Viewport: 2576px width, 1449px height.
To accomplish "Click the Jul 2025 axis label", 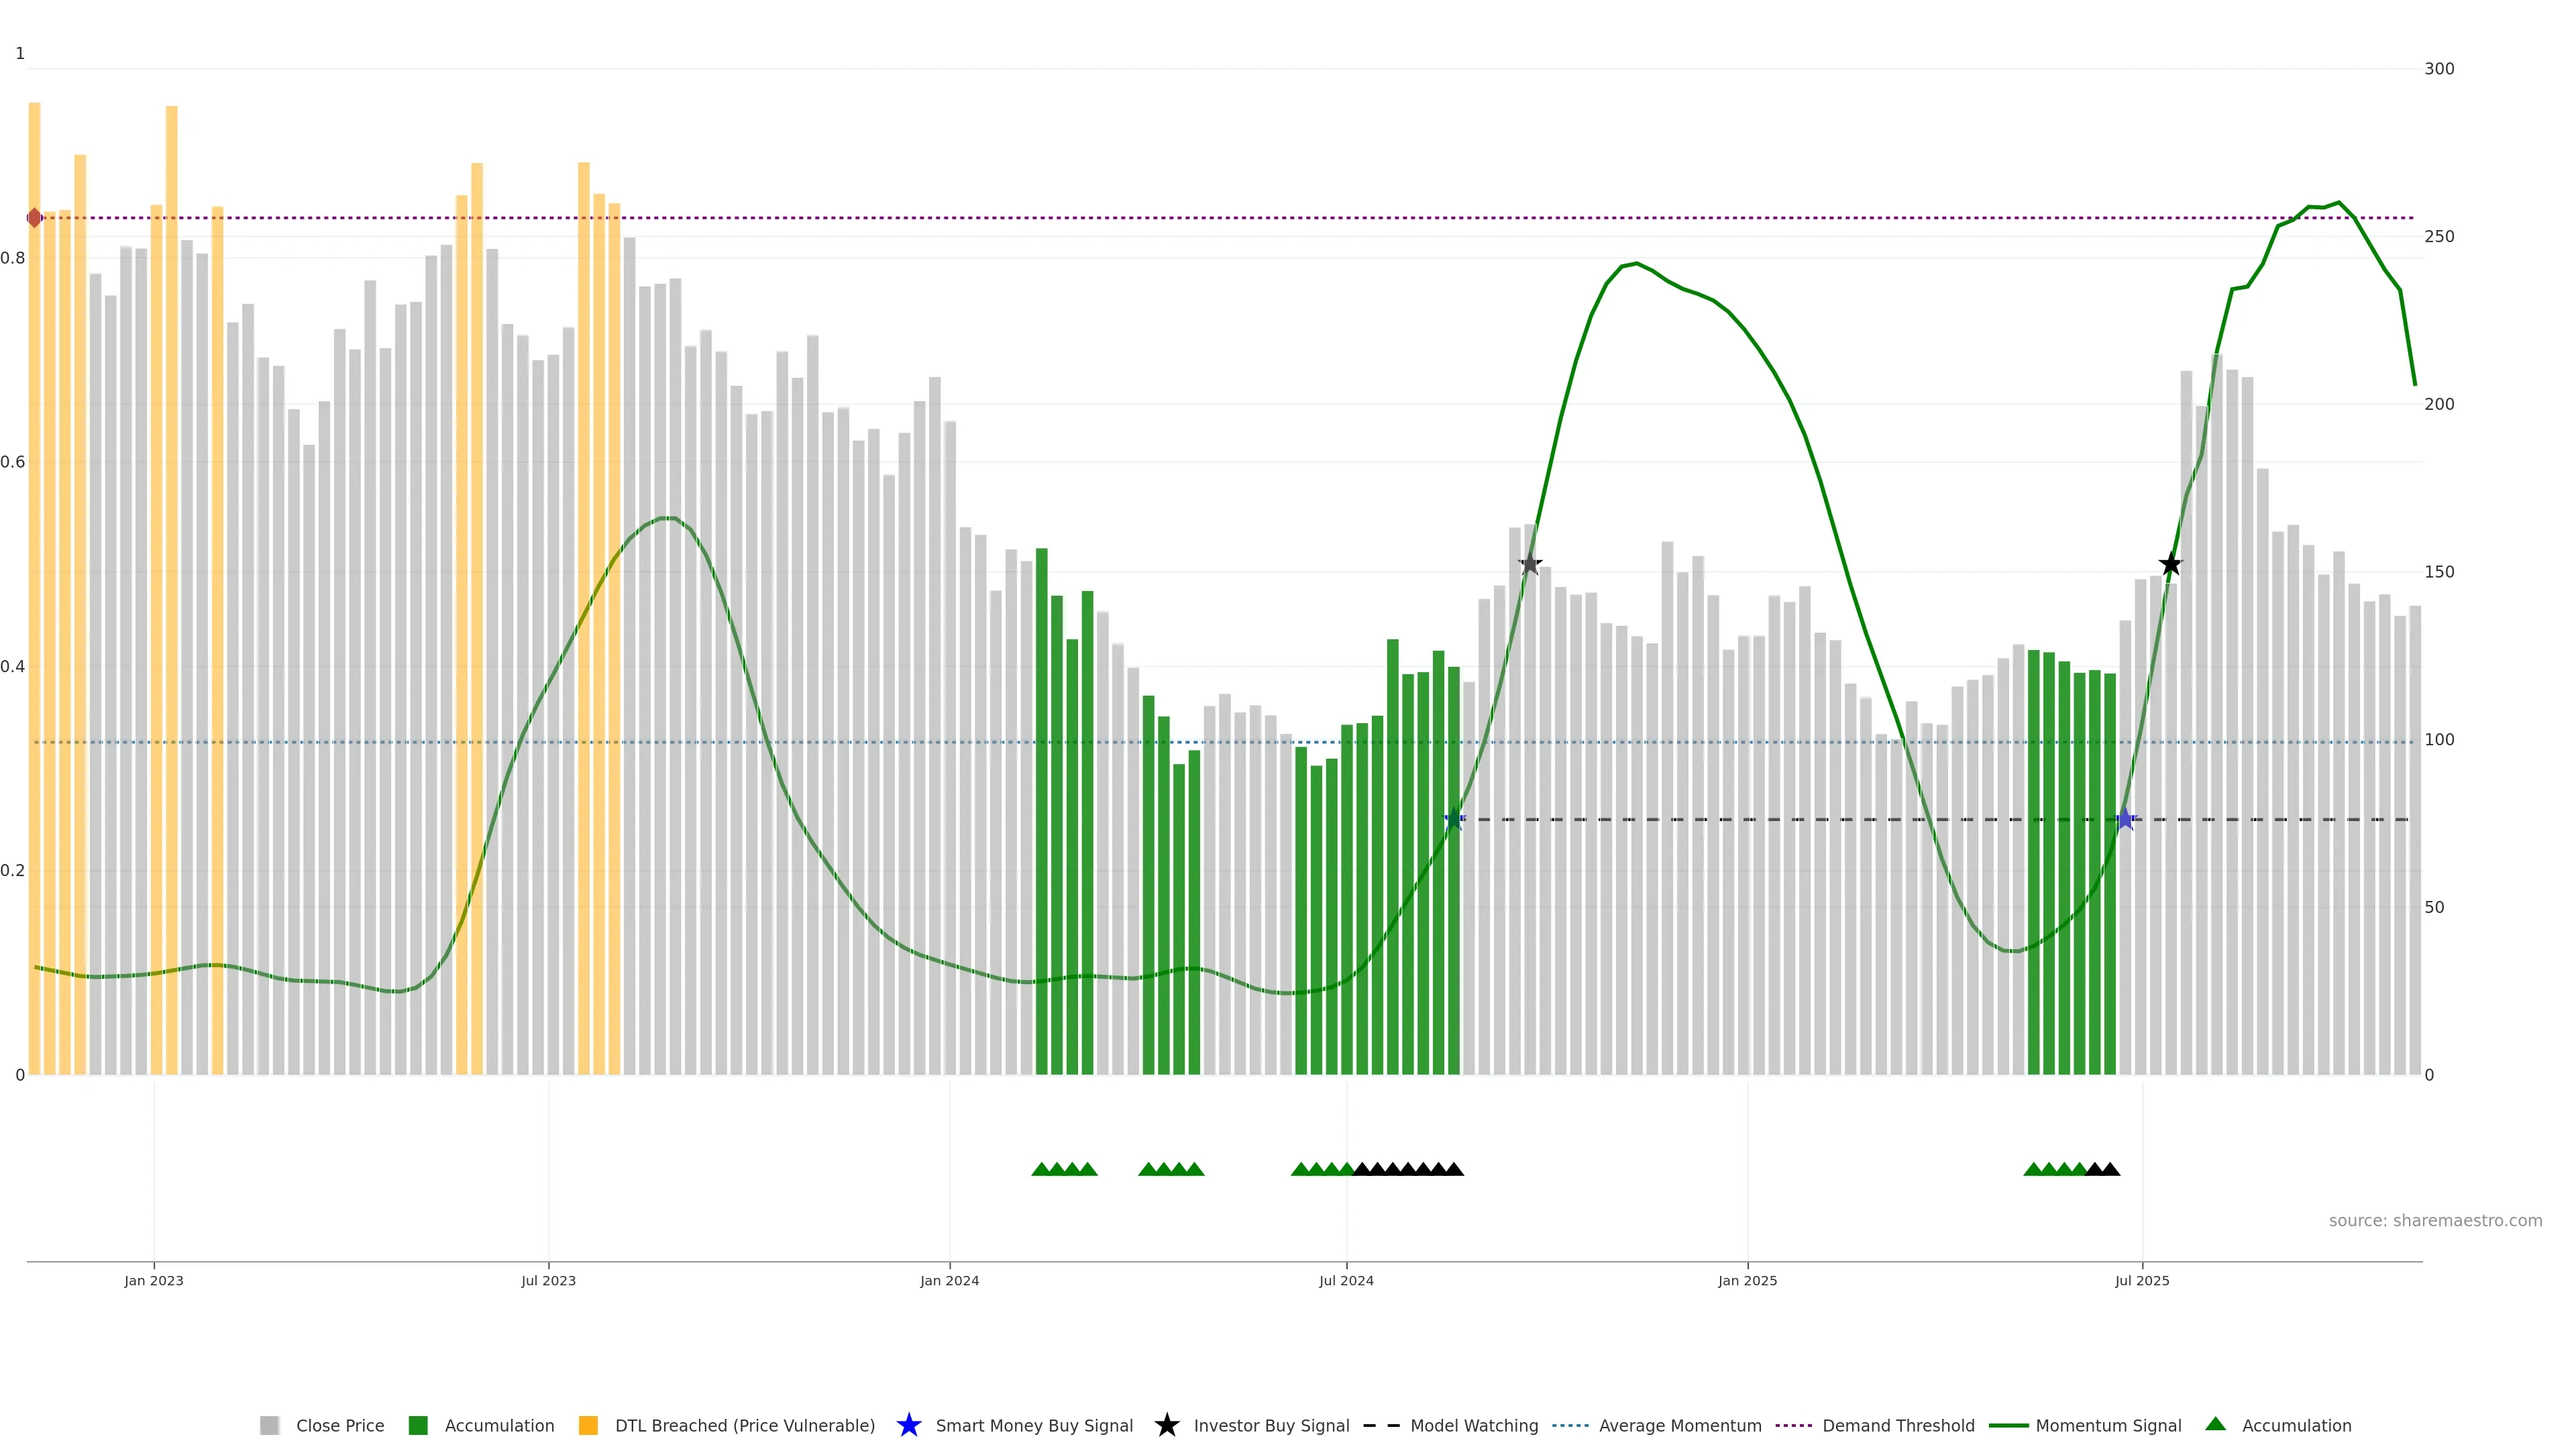I will (2142, 1281).
